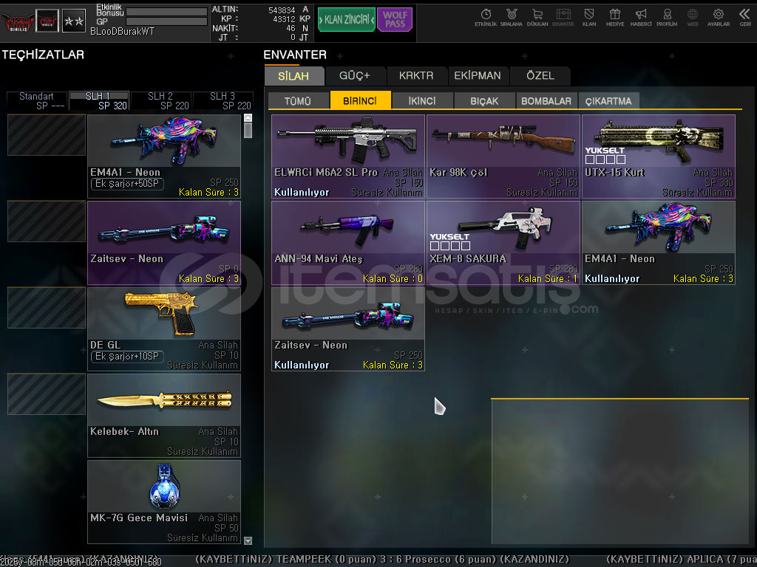Open the Profilim profile icon
The width and height of the screenshot is (757, 567).
pos(667,18)
